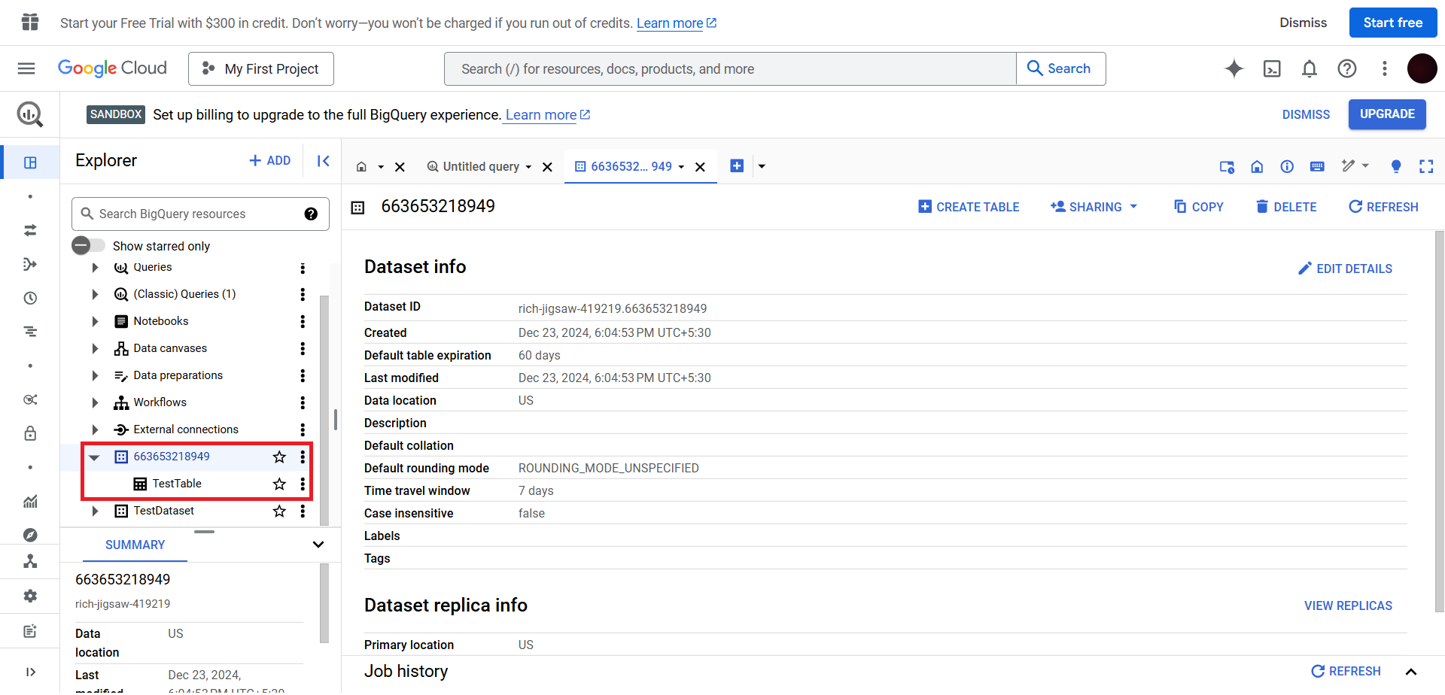Expand the left sidebar navigation
The width and height of the screenshot is (1445, 695).
(x=30, y=672)
